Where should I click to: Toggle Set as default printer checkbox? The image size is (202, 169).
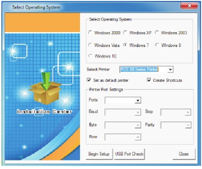[89, 80]
